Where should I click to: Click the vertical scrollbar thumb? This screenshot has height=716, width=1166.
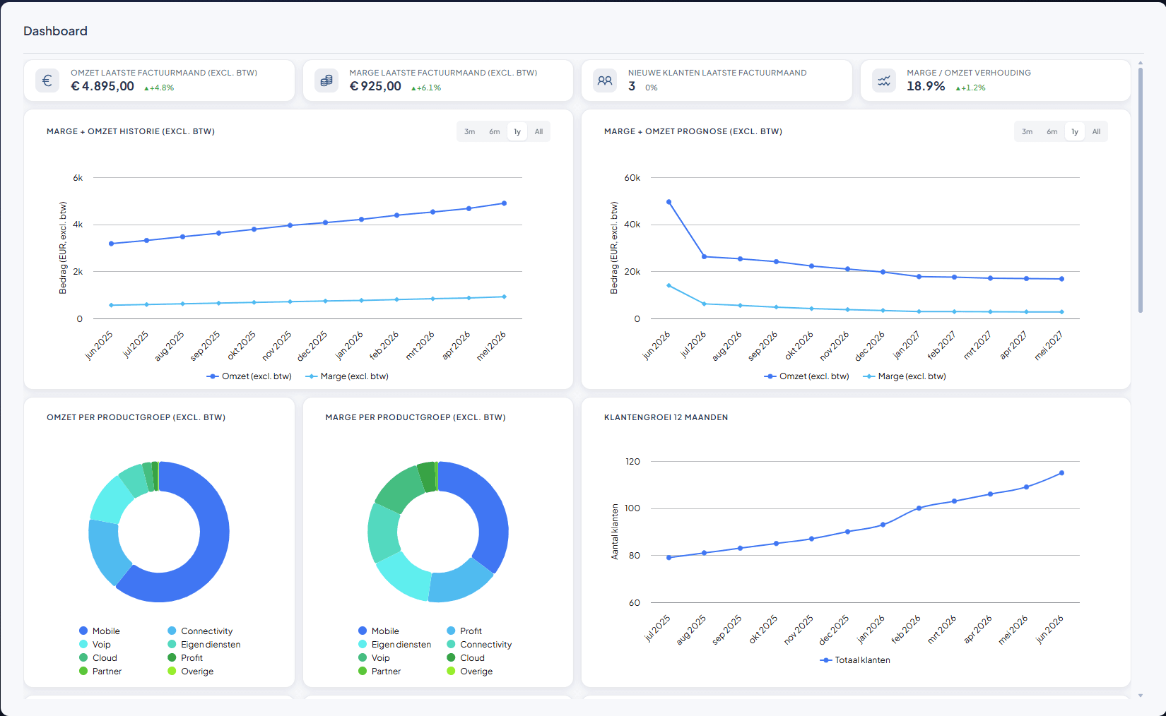point(1140,191)
